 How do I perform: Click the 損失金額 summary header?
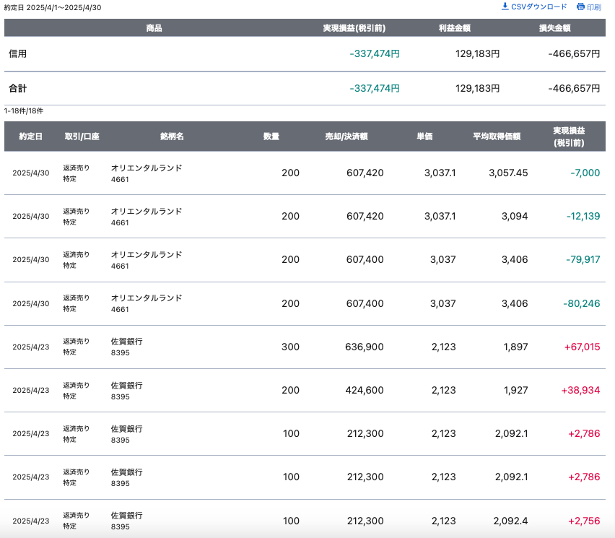[554, 28]
